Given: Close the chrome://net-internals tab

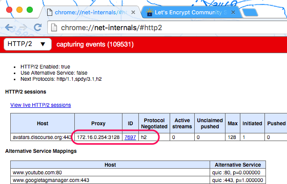Looking at the screenshot, I should tap(133, 12).
